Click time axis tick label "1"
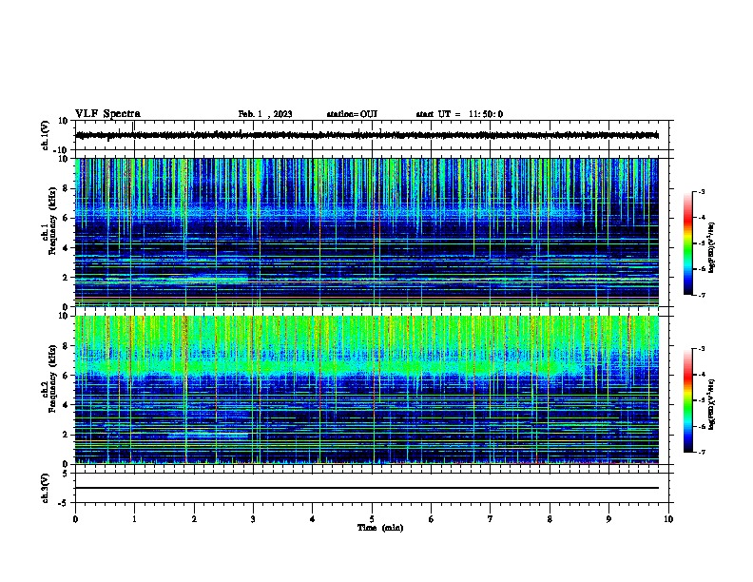 134,519
